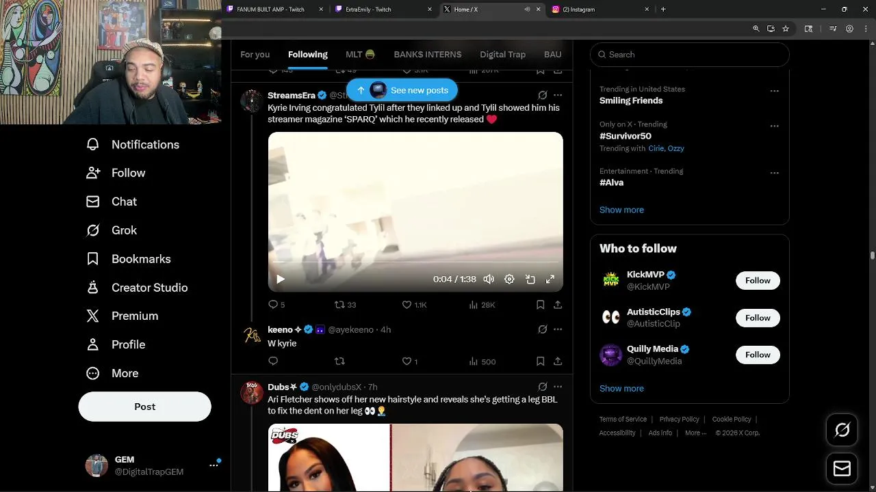Open the BANKS INTERNS tab
The height and width of the screenshot is (492, 876).
coord(427,55)
